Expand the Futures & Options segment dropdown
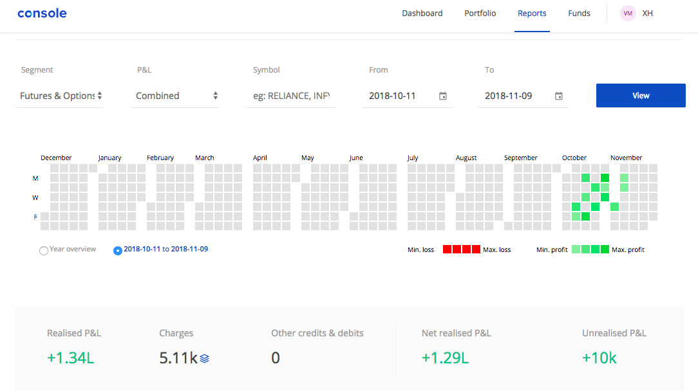698x391 pixels. 60,96
